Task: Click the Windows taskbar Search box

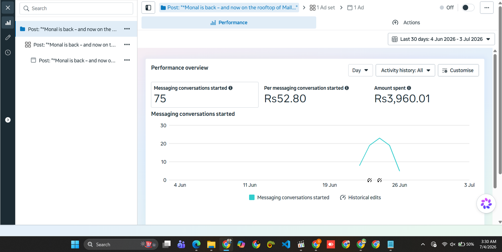Action: [121, 244]
